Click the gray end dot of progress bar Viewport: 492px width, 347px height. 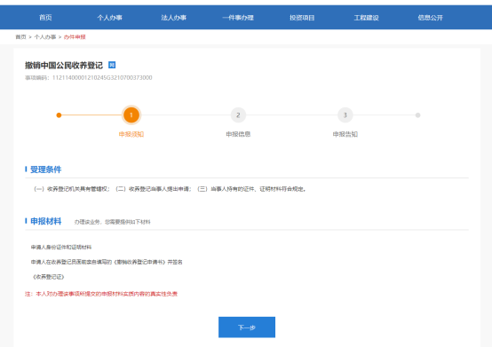coord(417,115)
